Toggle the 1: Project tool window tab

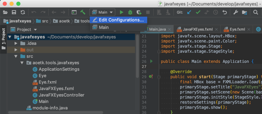(x=3, y=39)
